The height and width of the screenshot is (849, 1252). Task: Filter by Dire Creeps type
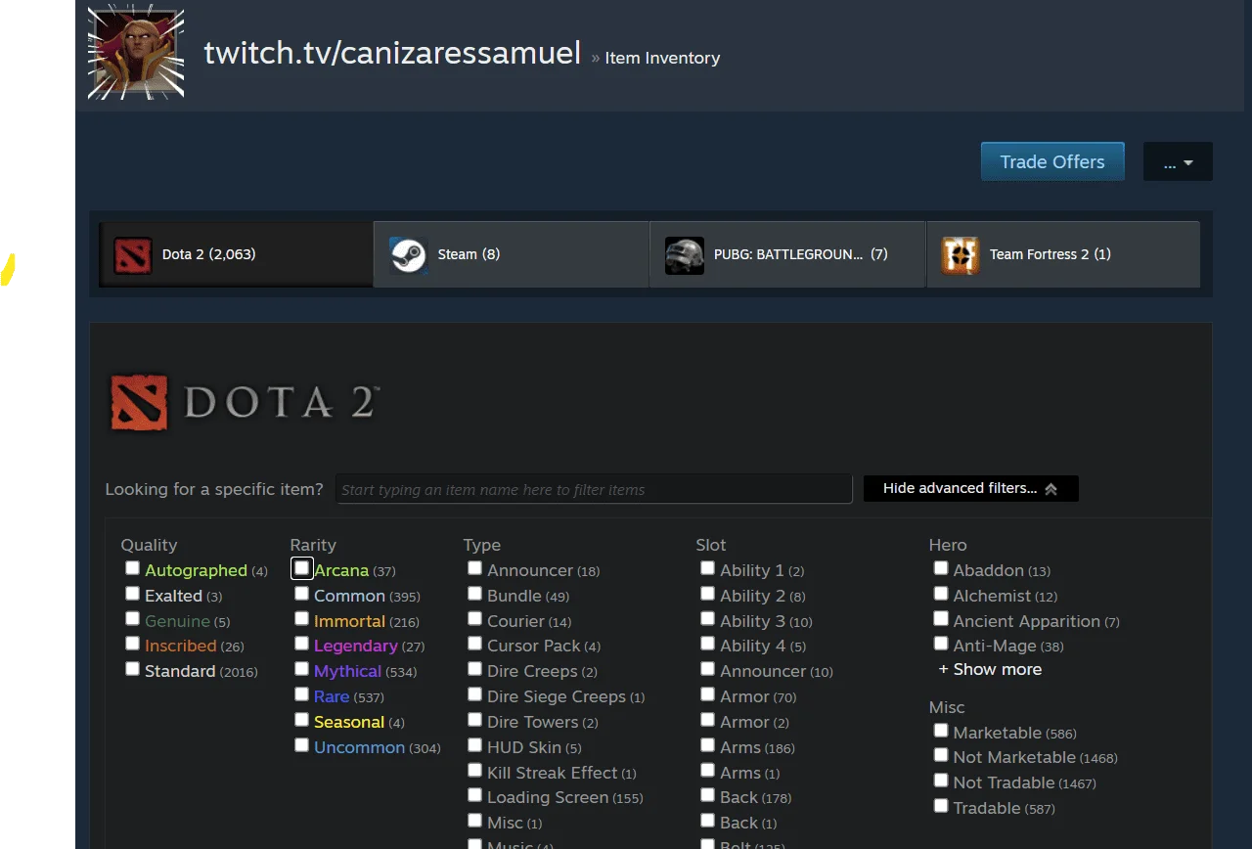point(474,669)
